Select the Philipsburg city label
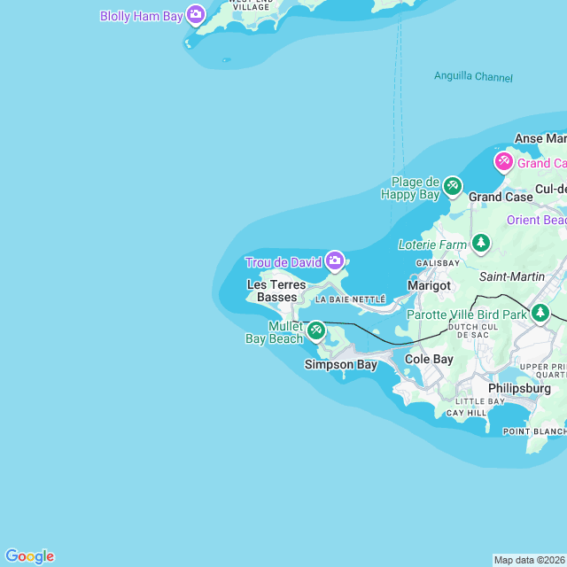The width and height of the screenshot is (567, 567). click(x=520, y=388)
